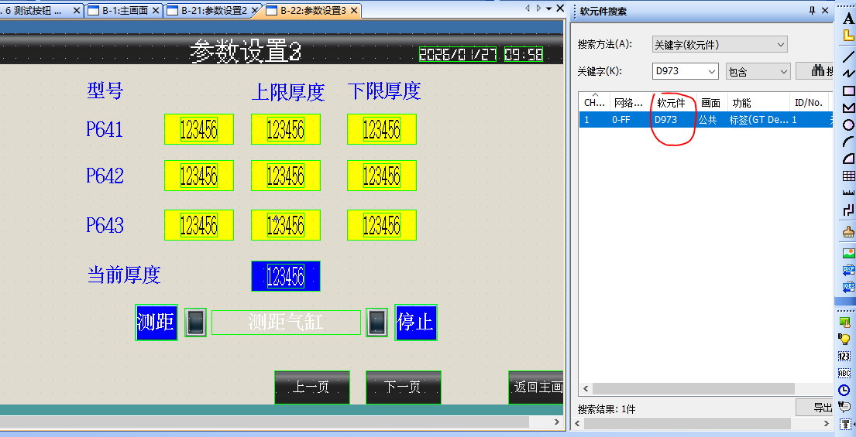Toggle the lamp beside the 停止 button

coord(376,323)
